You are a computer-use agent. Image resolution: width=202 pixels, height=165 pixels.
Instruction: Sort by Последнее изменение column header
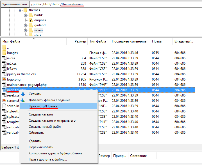(x=130, y=41)
